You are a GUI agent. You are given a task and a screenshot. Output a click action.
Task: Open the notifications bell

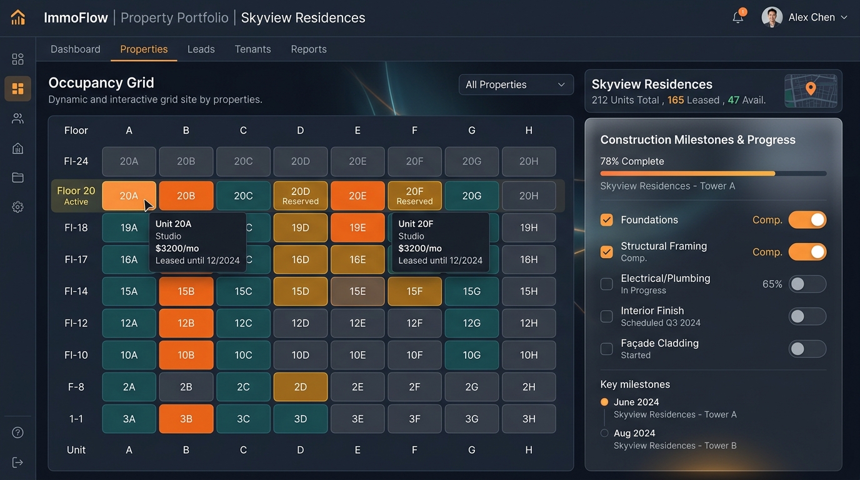(738, 17)
